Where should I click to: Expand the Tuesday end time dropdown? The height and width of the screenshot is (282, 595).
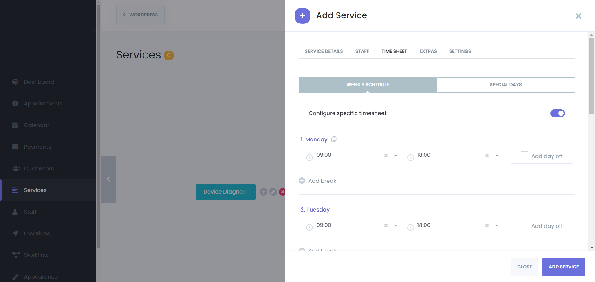click(x=497, y=226)
